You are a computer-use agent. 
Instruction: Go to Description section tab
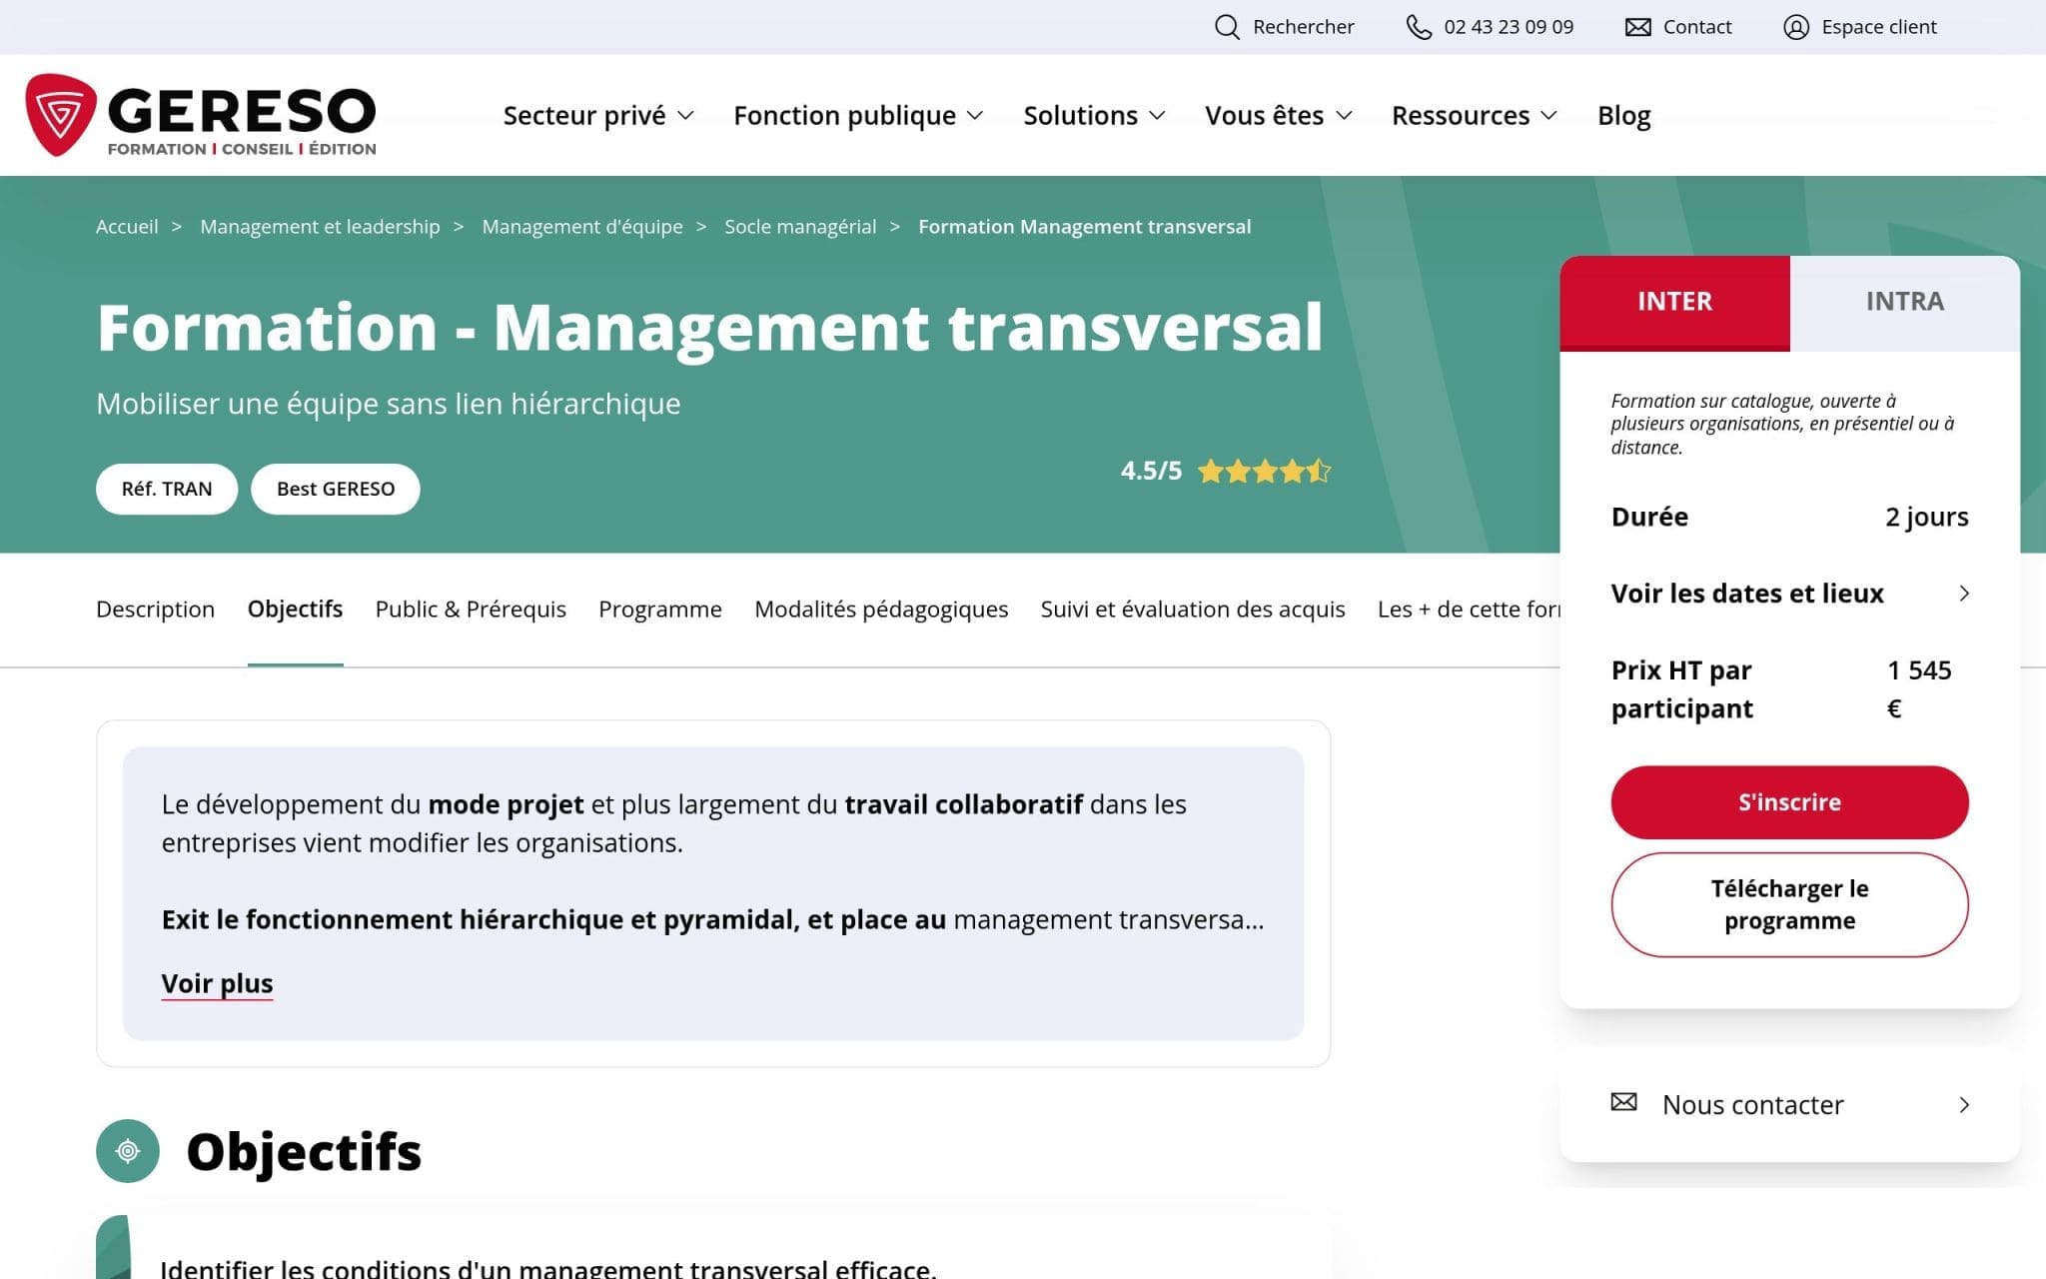(x=155, y=610)
